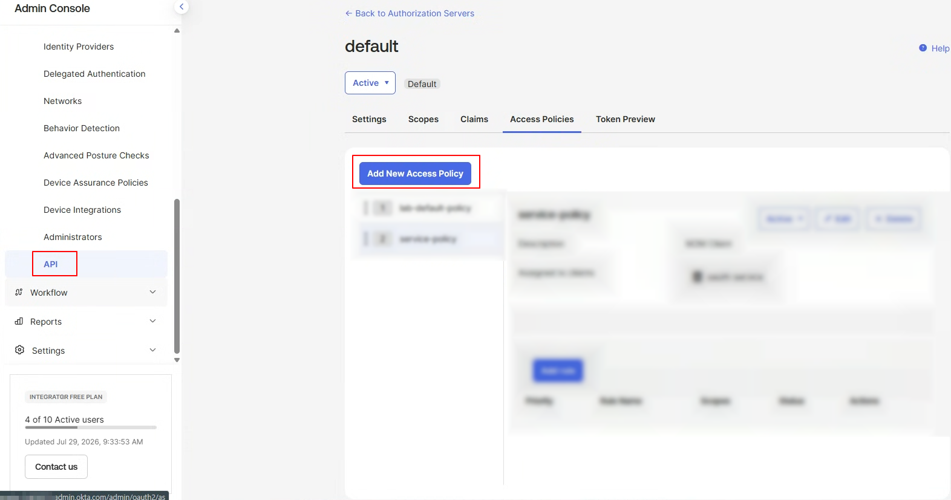Collapse the Admin Console sidebar arrow
The height and width of the screenshot is (500, 951).
[181, 7]
